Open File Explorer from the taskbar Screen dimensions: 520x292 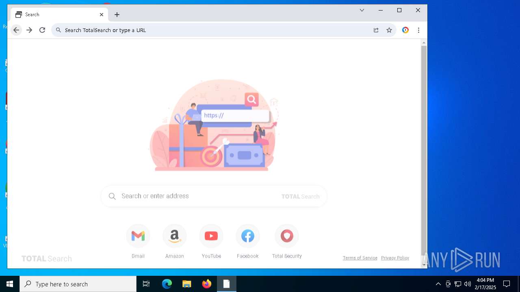tap(186, 284)
